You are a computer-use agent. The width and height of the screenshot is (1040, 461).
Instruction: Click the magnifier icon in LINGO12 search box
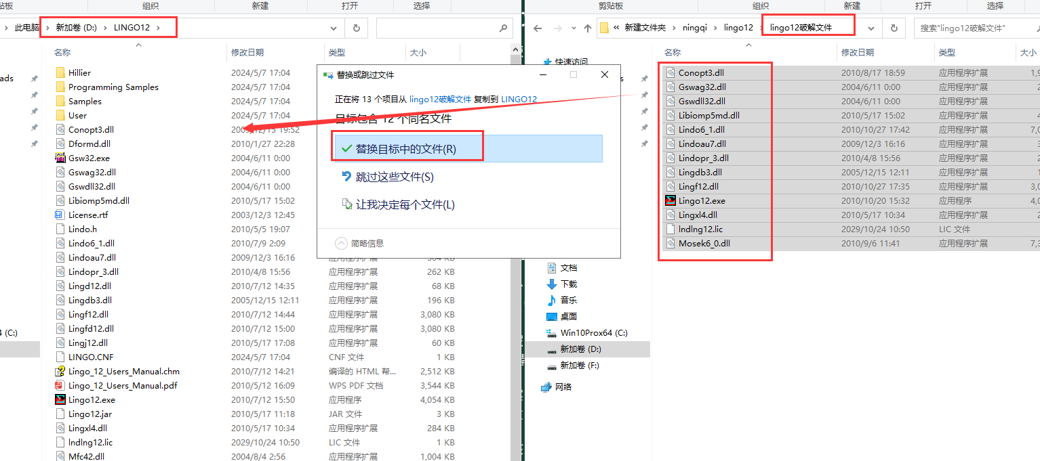click(503, 28)
